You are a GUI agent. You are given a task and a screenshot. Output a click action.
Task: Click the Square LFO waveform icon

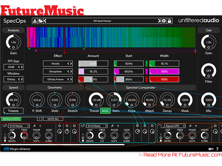coord(161,126)
